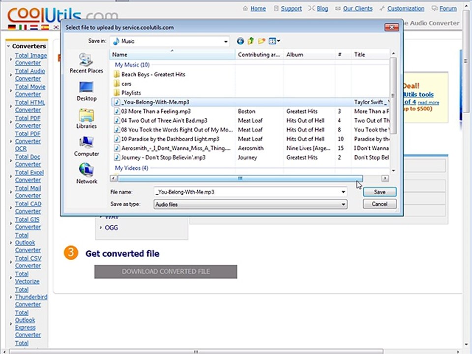Close the file upload dialog
This screenshot has height=354, width=472.
coord(392,28)
